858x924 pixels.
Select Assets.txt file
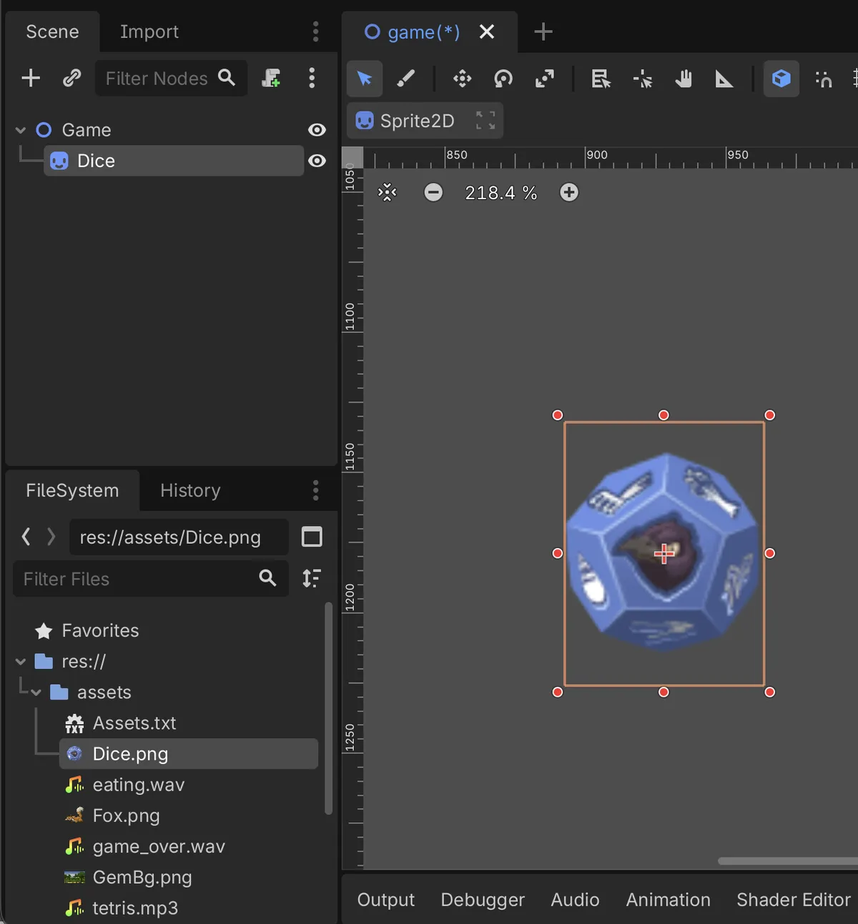pos(121,723)
